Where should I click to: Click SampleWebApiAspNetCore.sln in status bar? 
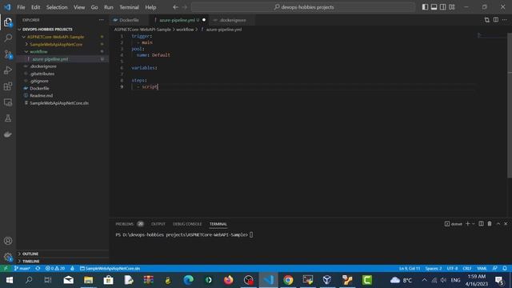[x=110, y=269]
